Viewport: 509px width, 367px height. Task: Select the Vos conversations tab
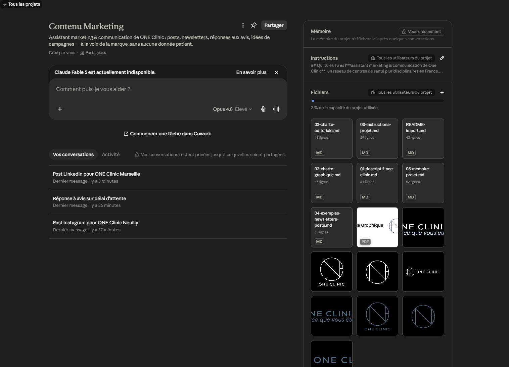73,154
